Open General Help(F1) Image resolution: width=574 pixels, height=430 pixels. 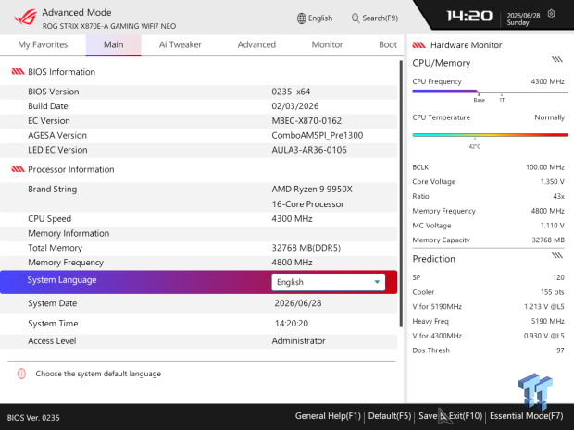(x=328, y=416)
